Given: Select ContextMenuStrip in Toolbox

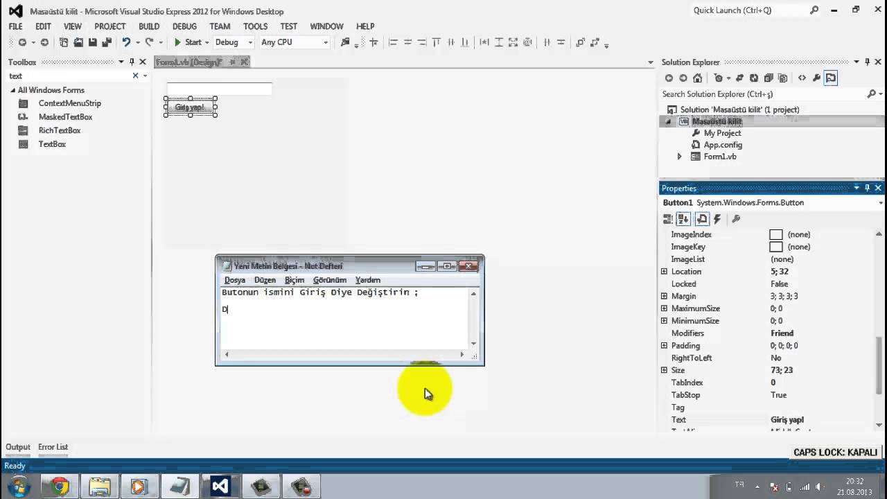Looking at the screenshot, I should click(69, 103).
